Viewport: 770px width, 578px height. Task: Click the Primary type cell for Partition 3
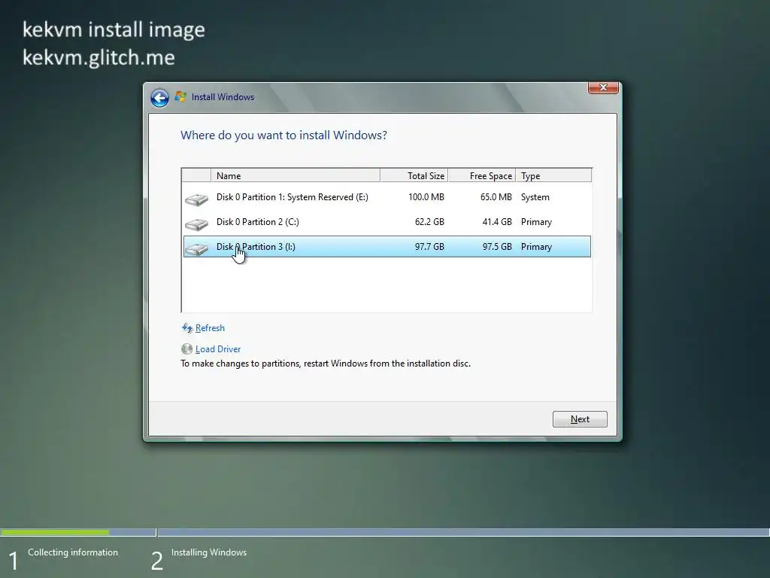point(536,247)
